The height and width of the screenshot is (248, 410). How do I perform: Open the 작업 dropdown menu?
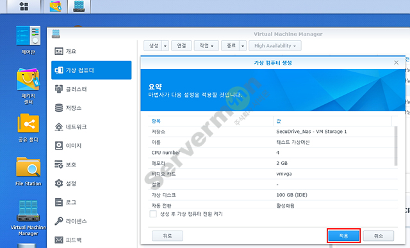[x=206, y=45]
